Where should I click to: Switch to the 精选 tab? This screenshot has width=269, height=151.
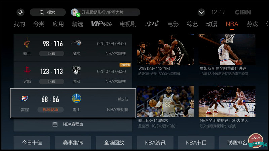tap(78, 24)
